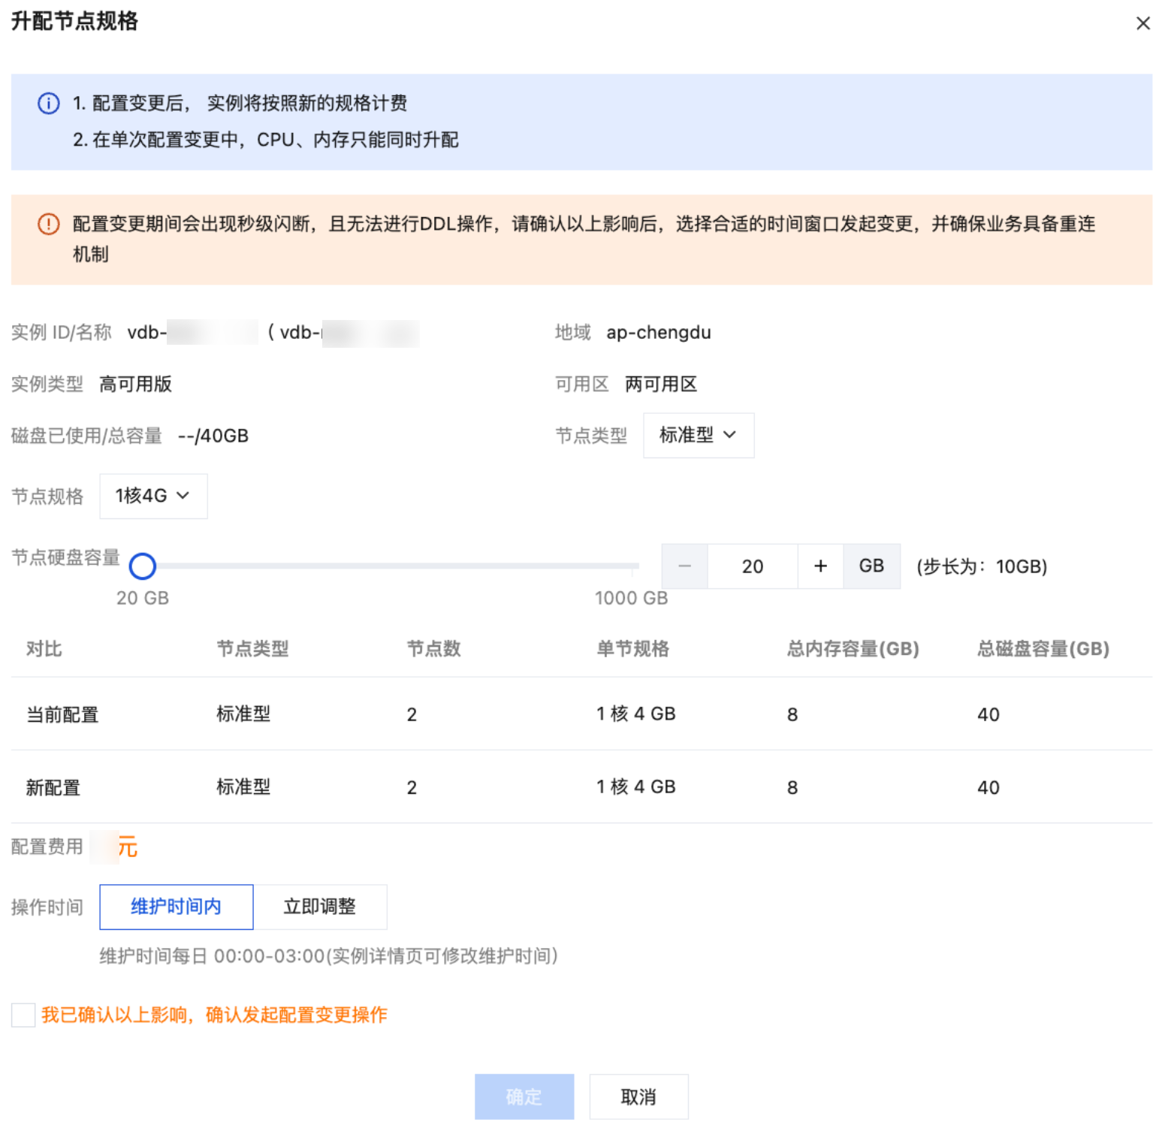
Task: Click the chevron arrow next to 1核4G
Action: point(183,496)
